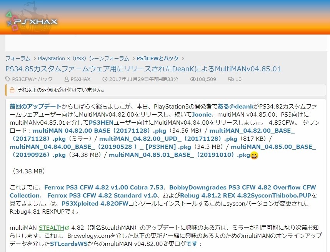Open the PS3CFWとハック tag link
Screen dimensions: 330x252
point(32,79)
